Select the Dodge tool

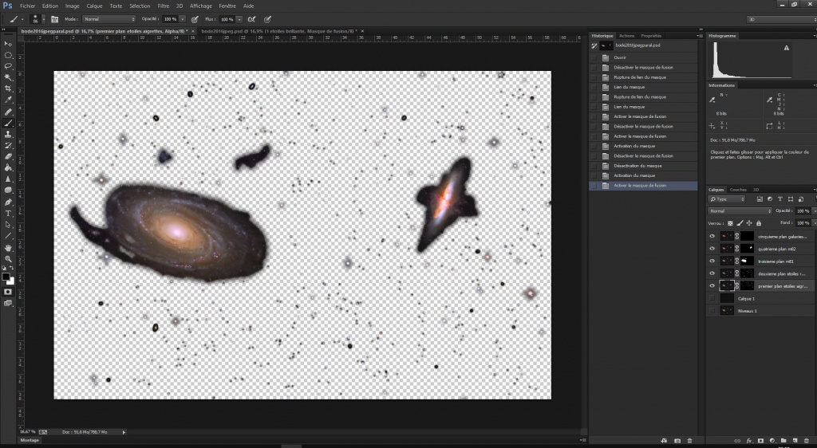[8, 191]
